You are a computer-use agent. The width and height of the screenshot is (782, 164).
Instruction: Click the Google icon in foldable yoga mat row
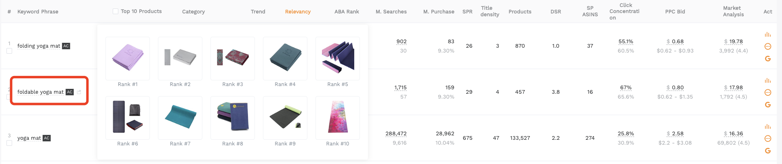click(768, 105)
